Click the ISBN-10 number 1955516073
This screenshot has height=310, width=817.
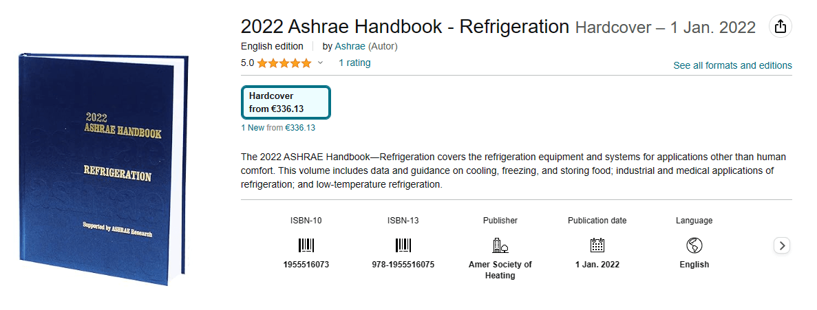click(306, 265)
